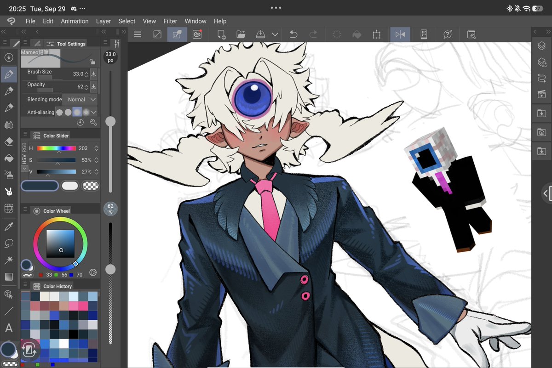
Task: Adjust the Hue value stepper
Action: pyautogui.click(x=96, y=148)
